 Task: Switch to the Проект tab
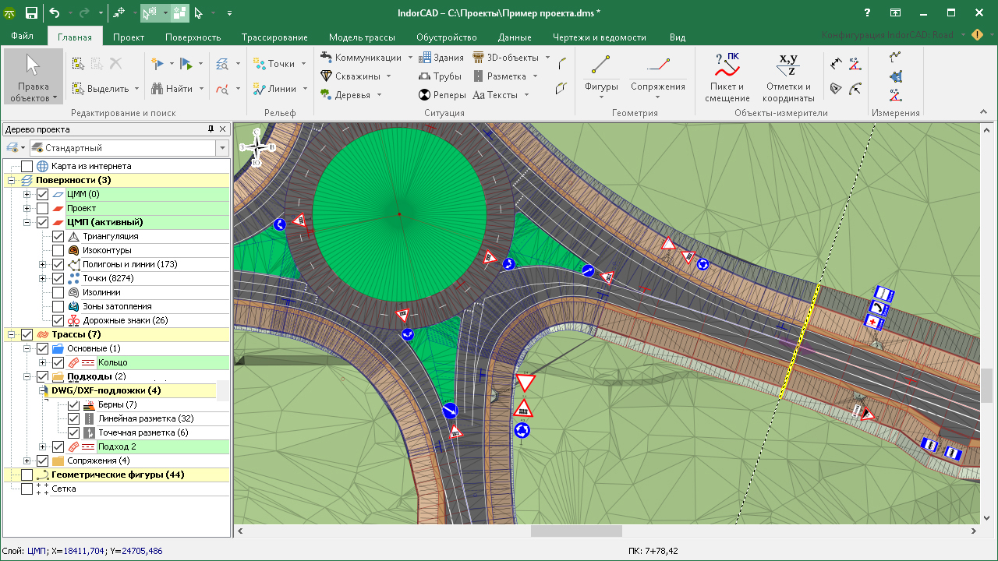[129, 37]
